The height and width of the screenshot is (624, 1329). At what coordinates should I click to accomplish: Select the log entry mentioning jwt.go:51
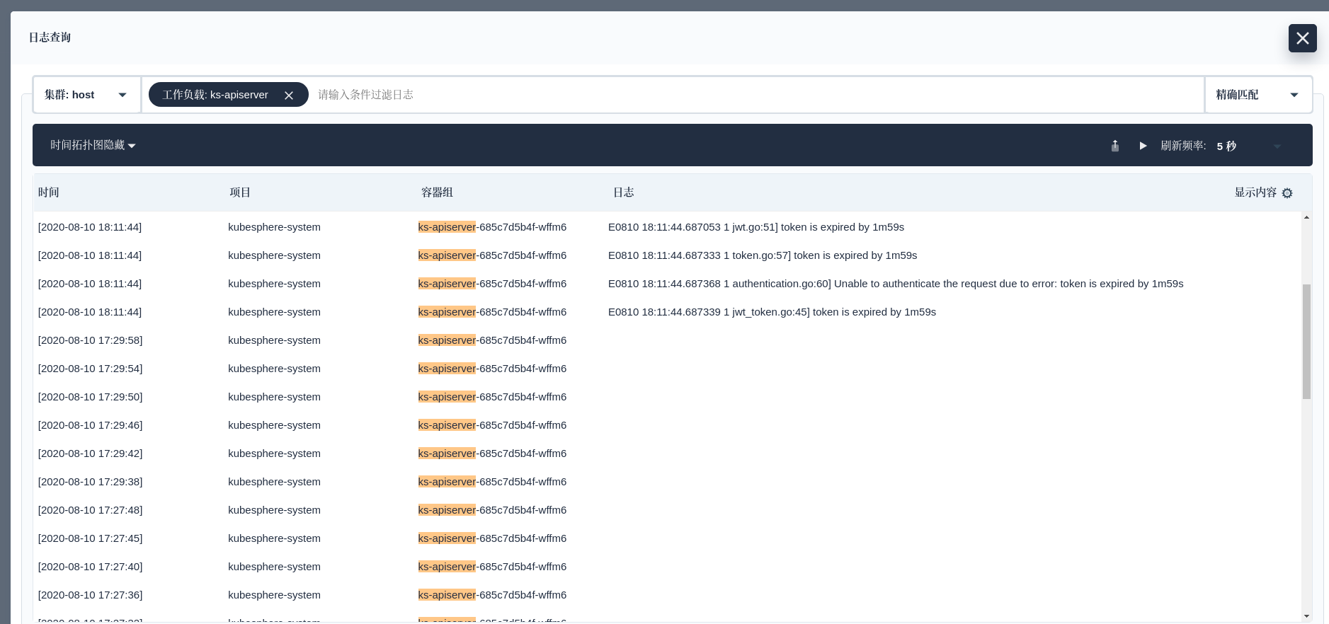[756, 227]
